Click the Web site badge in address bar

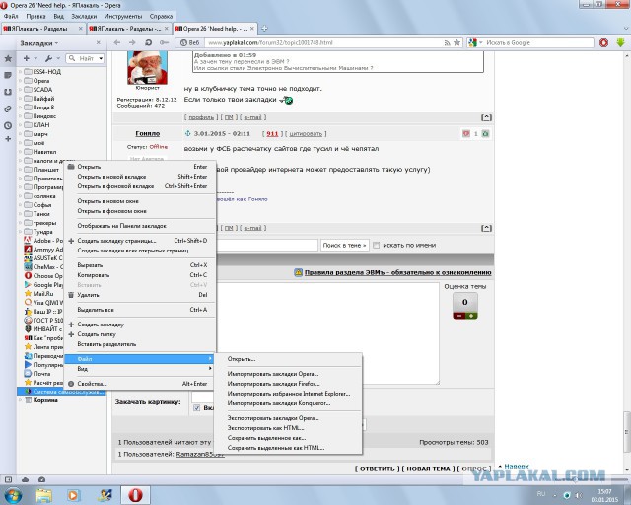pyautogui.click(x=189, y=42)
